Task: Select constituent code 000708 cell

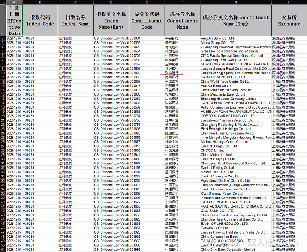Action: [x=147, y=56]
